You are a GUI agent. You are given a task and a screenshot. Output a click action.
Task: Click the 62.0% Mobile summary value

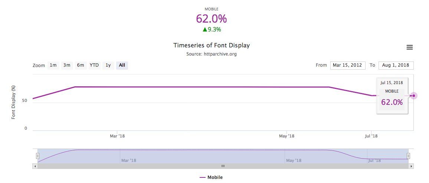(x=211, y=19)
